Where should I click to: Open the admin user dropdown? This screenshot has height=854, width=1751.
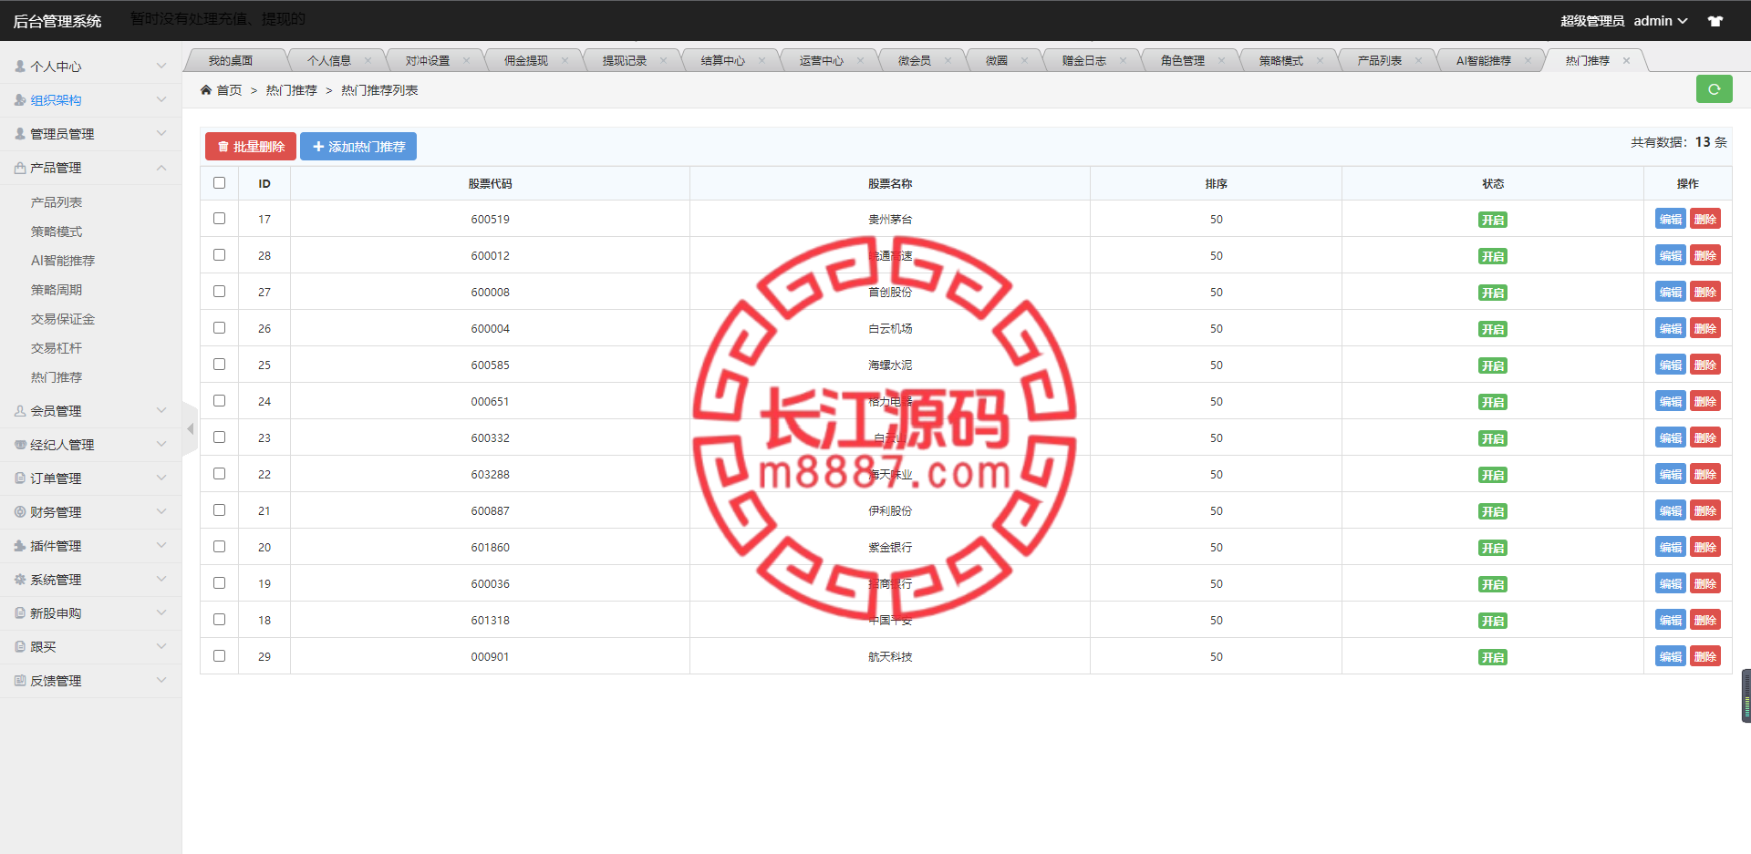tap(1661, 21)
